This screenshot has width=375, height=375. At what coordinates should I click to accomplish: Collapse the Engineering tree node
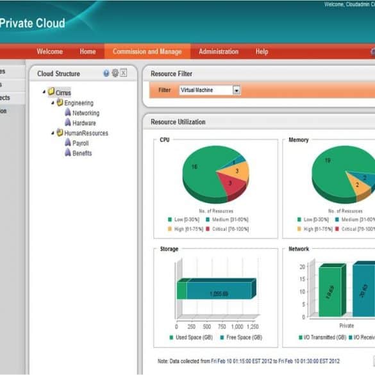coord(53,103)
